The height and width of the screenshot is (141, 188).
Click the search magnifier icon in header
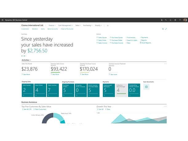166,20
